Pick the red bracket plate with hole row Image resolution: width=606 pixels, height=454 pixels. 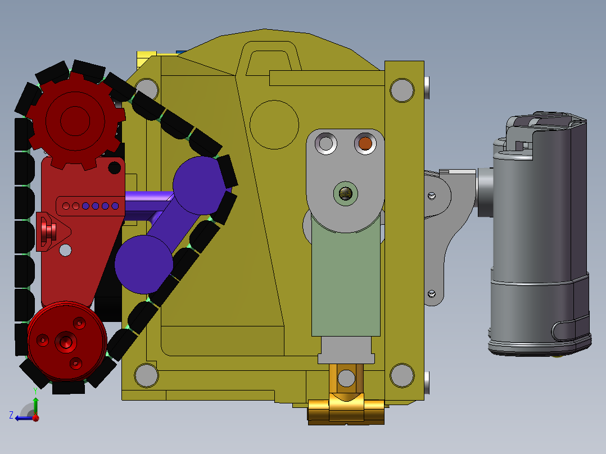[x=83, y=232]
